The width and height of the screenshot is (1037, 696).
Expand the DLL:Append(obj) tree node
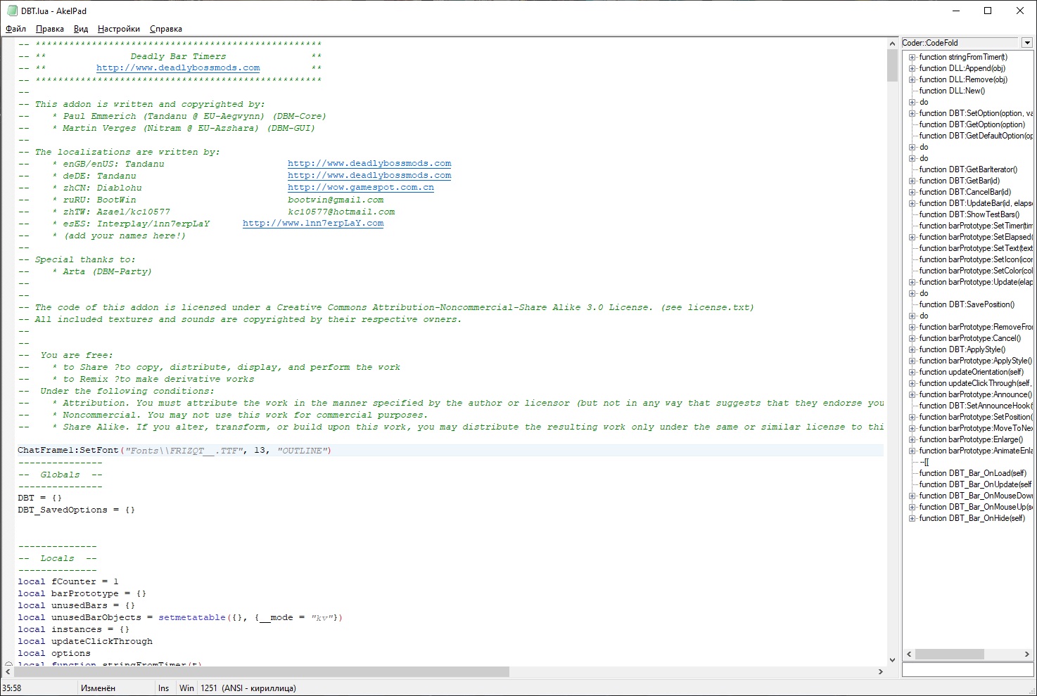(912, 69)
